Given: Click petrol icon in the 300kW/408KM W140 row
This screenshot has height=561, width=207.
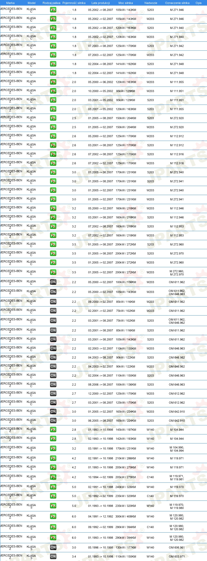Looking at the screenshot, I should click(53, 516).
